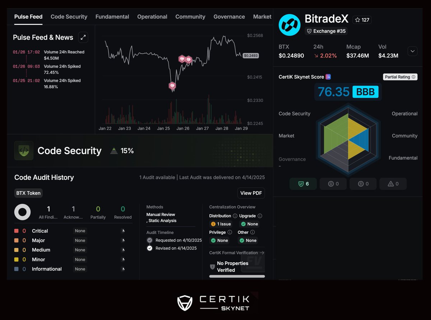This screenshot has width=431, height=320.
Task: Click the No Properties Verified progress bar
Action: (237, 276)
